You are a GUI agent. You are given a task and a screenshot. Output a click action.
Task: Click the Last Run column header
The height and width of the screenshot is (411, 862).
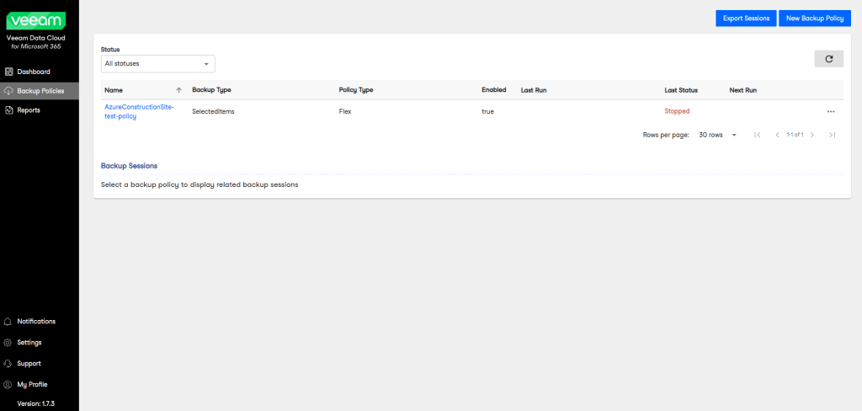pos(534,89)
